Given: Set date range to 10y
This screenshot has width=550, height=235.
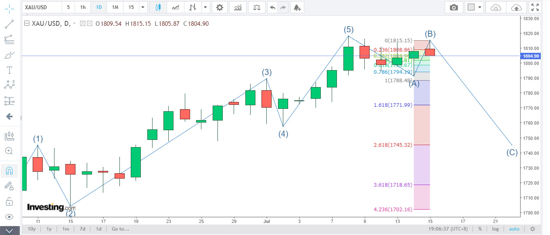Looking at the screenshot, I should [x=31, y=229].
